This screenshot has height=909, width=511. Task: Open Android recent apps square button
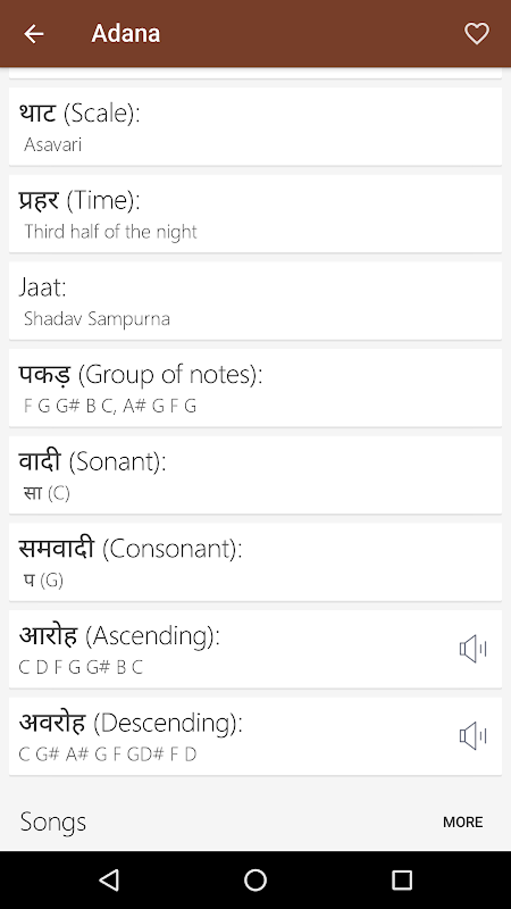401,879
